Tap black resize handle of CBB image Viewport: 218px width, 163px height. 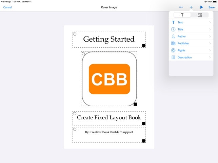(135, 104)
